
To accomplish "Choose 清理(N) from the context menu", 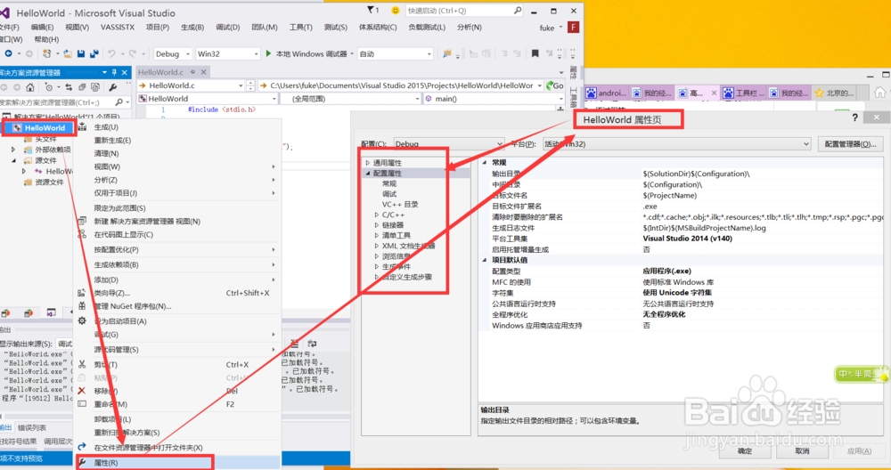I will [178, 153].
